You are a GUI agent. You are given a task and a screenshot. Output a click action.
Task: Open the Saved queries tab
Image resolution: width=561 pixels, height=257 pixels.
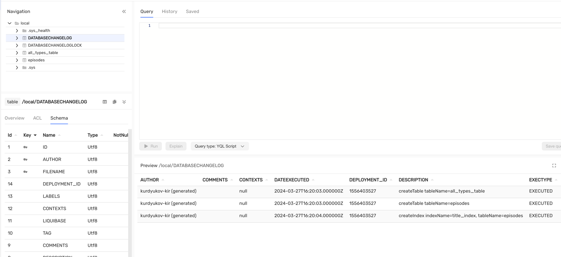tap(192, 12)
